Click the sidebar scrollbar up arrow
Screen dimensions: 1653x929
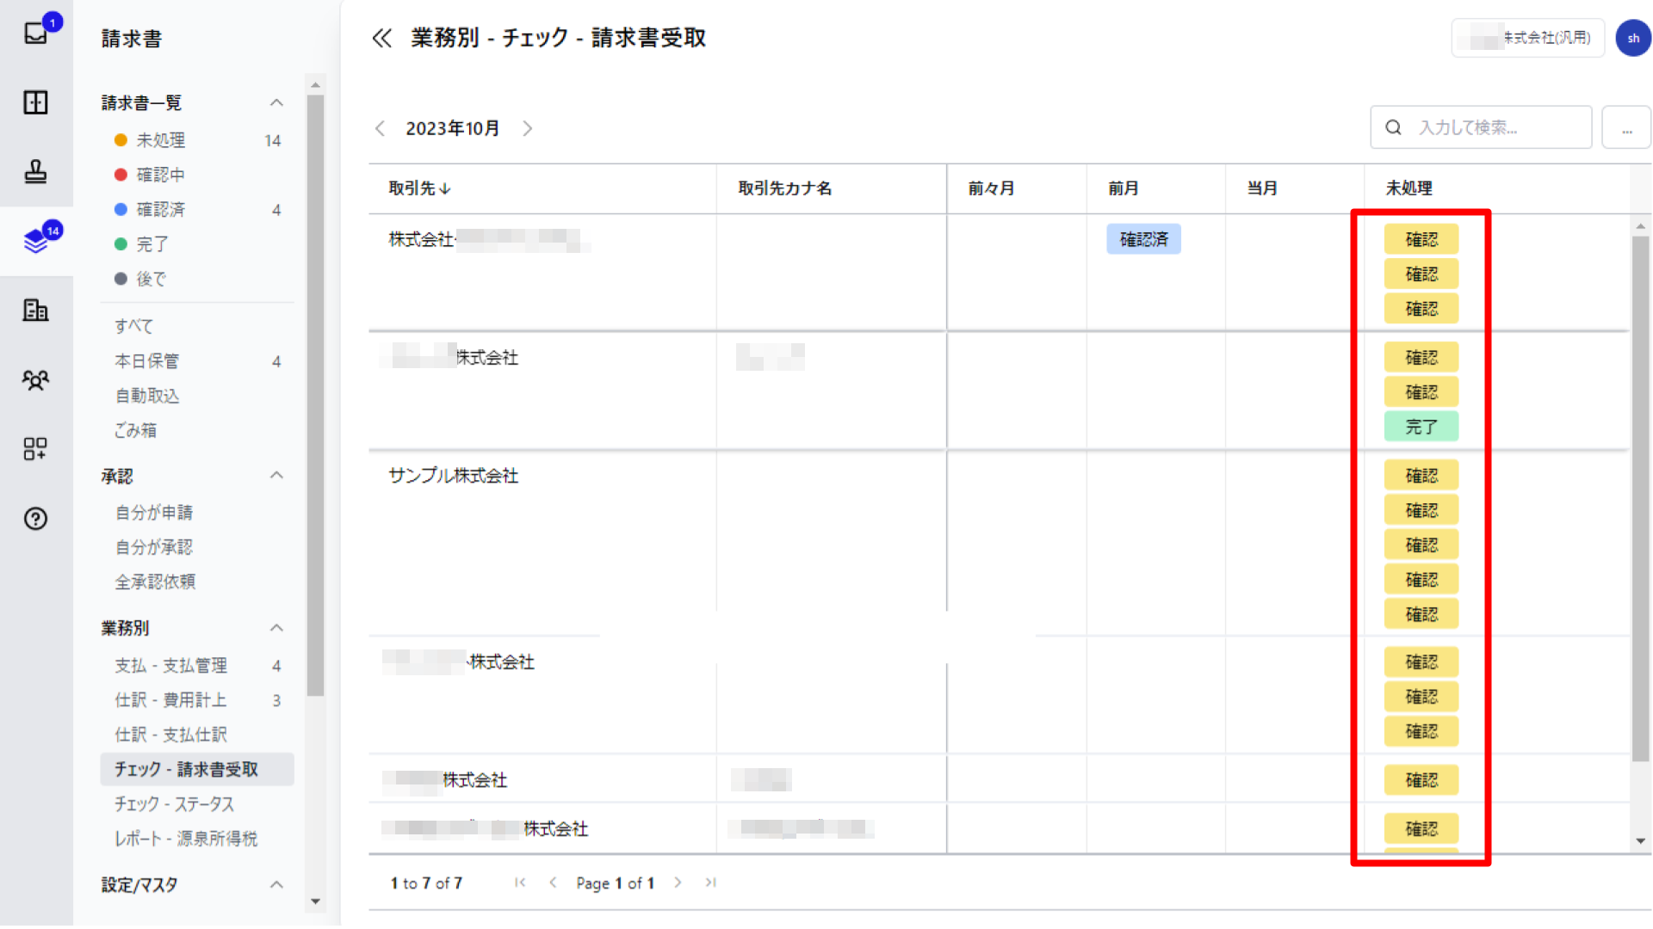[315, 84]
